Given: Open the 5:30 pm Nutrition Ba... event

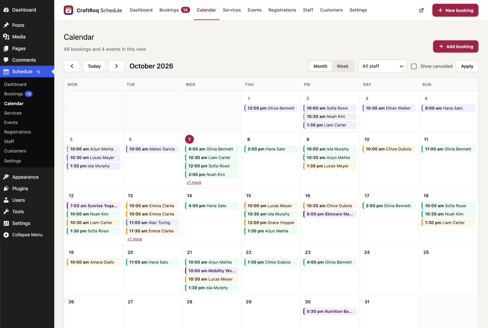Looking at the screenshot, I should pyautogui.click(x=330, y=312).
